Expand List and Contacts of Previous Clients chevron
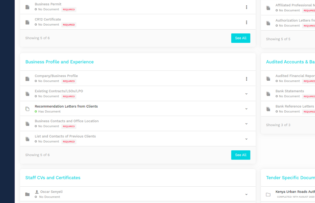This screenshot has height=203, width=315. pyautogui.click(x=246, y=139)
